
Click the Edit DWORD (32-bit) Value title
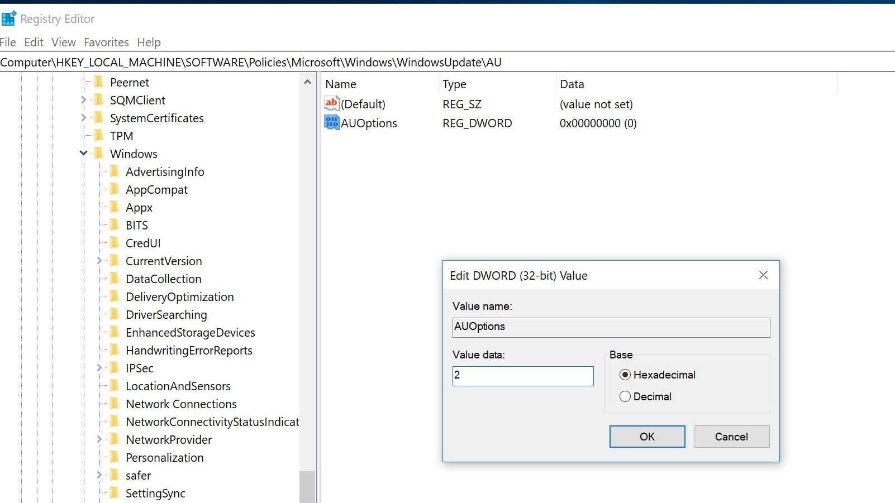coord(518,275)
